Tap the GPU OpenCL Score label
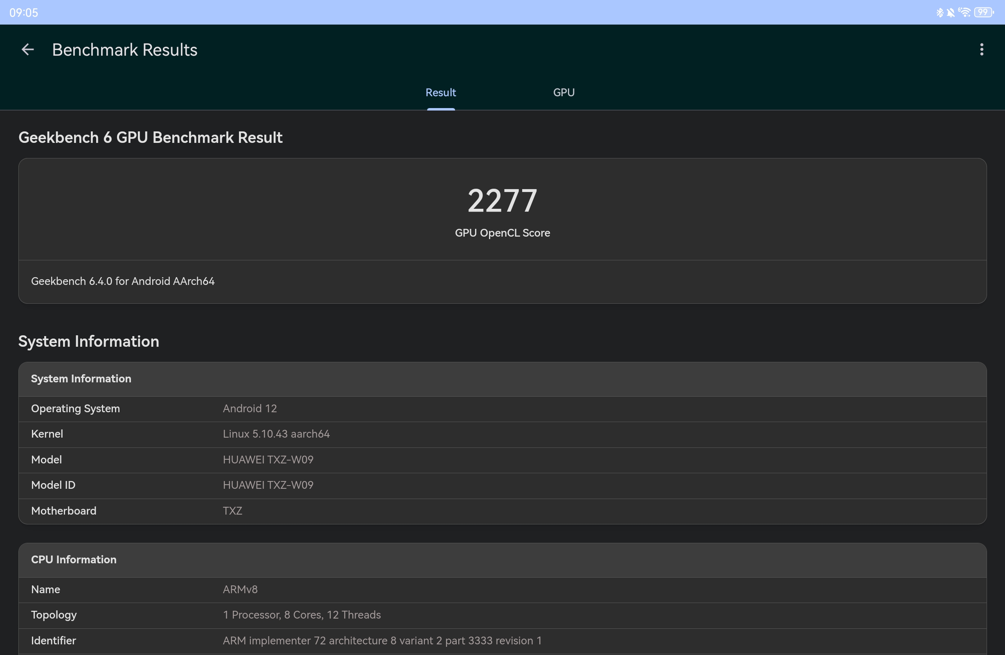The width and height of the screenshot is (1005, 655). pos(502,233)
